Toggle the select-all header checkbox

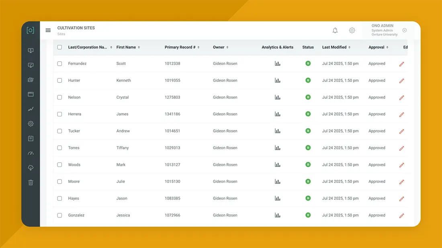click(x=59, y=47)
